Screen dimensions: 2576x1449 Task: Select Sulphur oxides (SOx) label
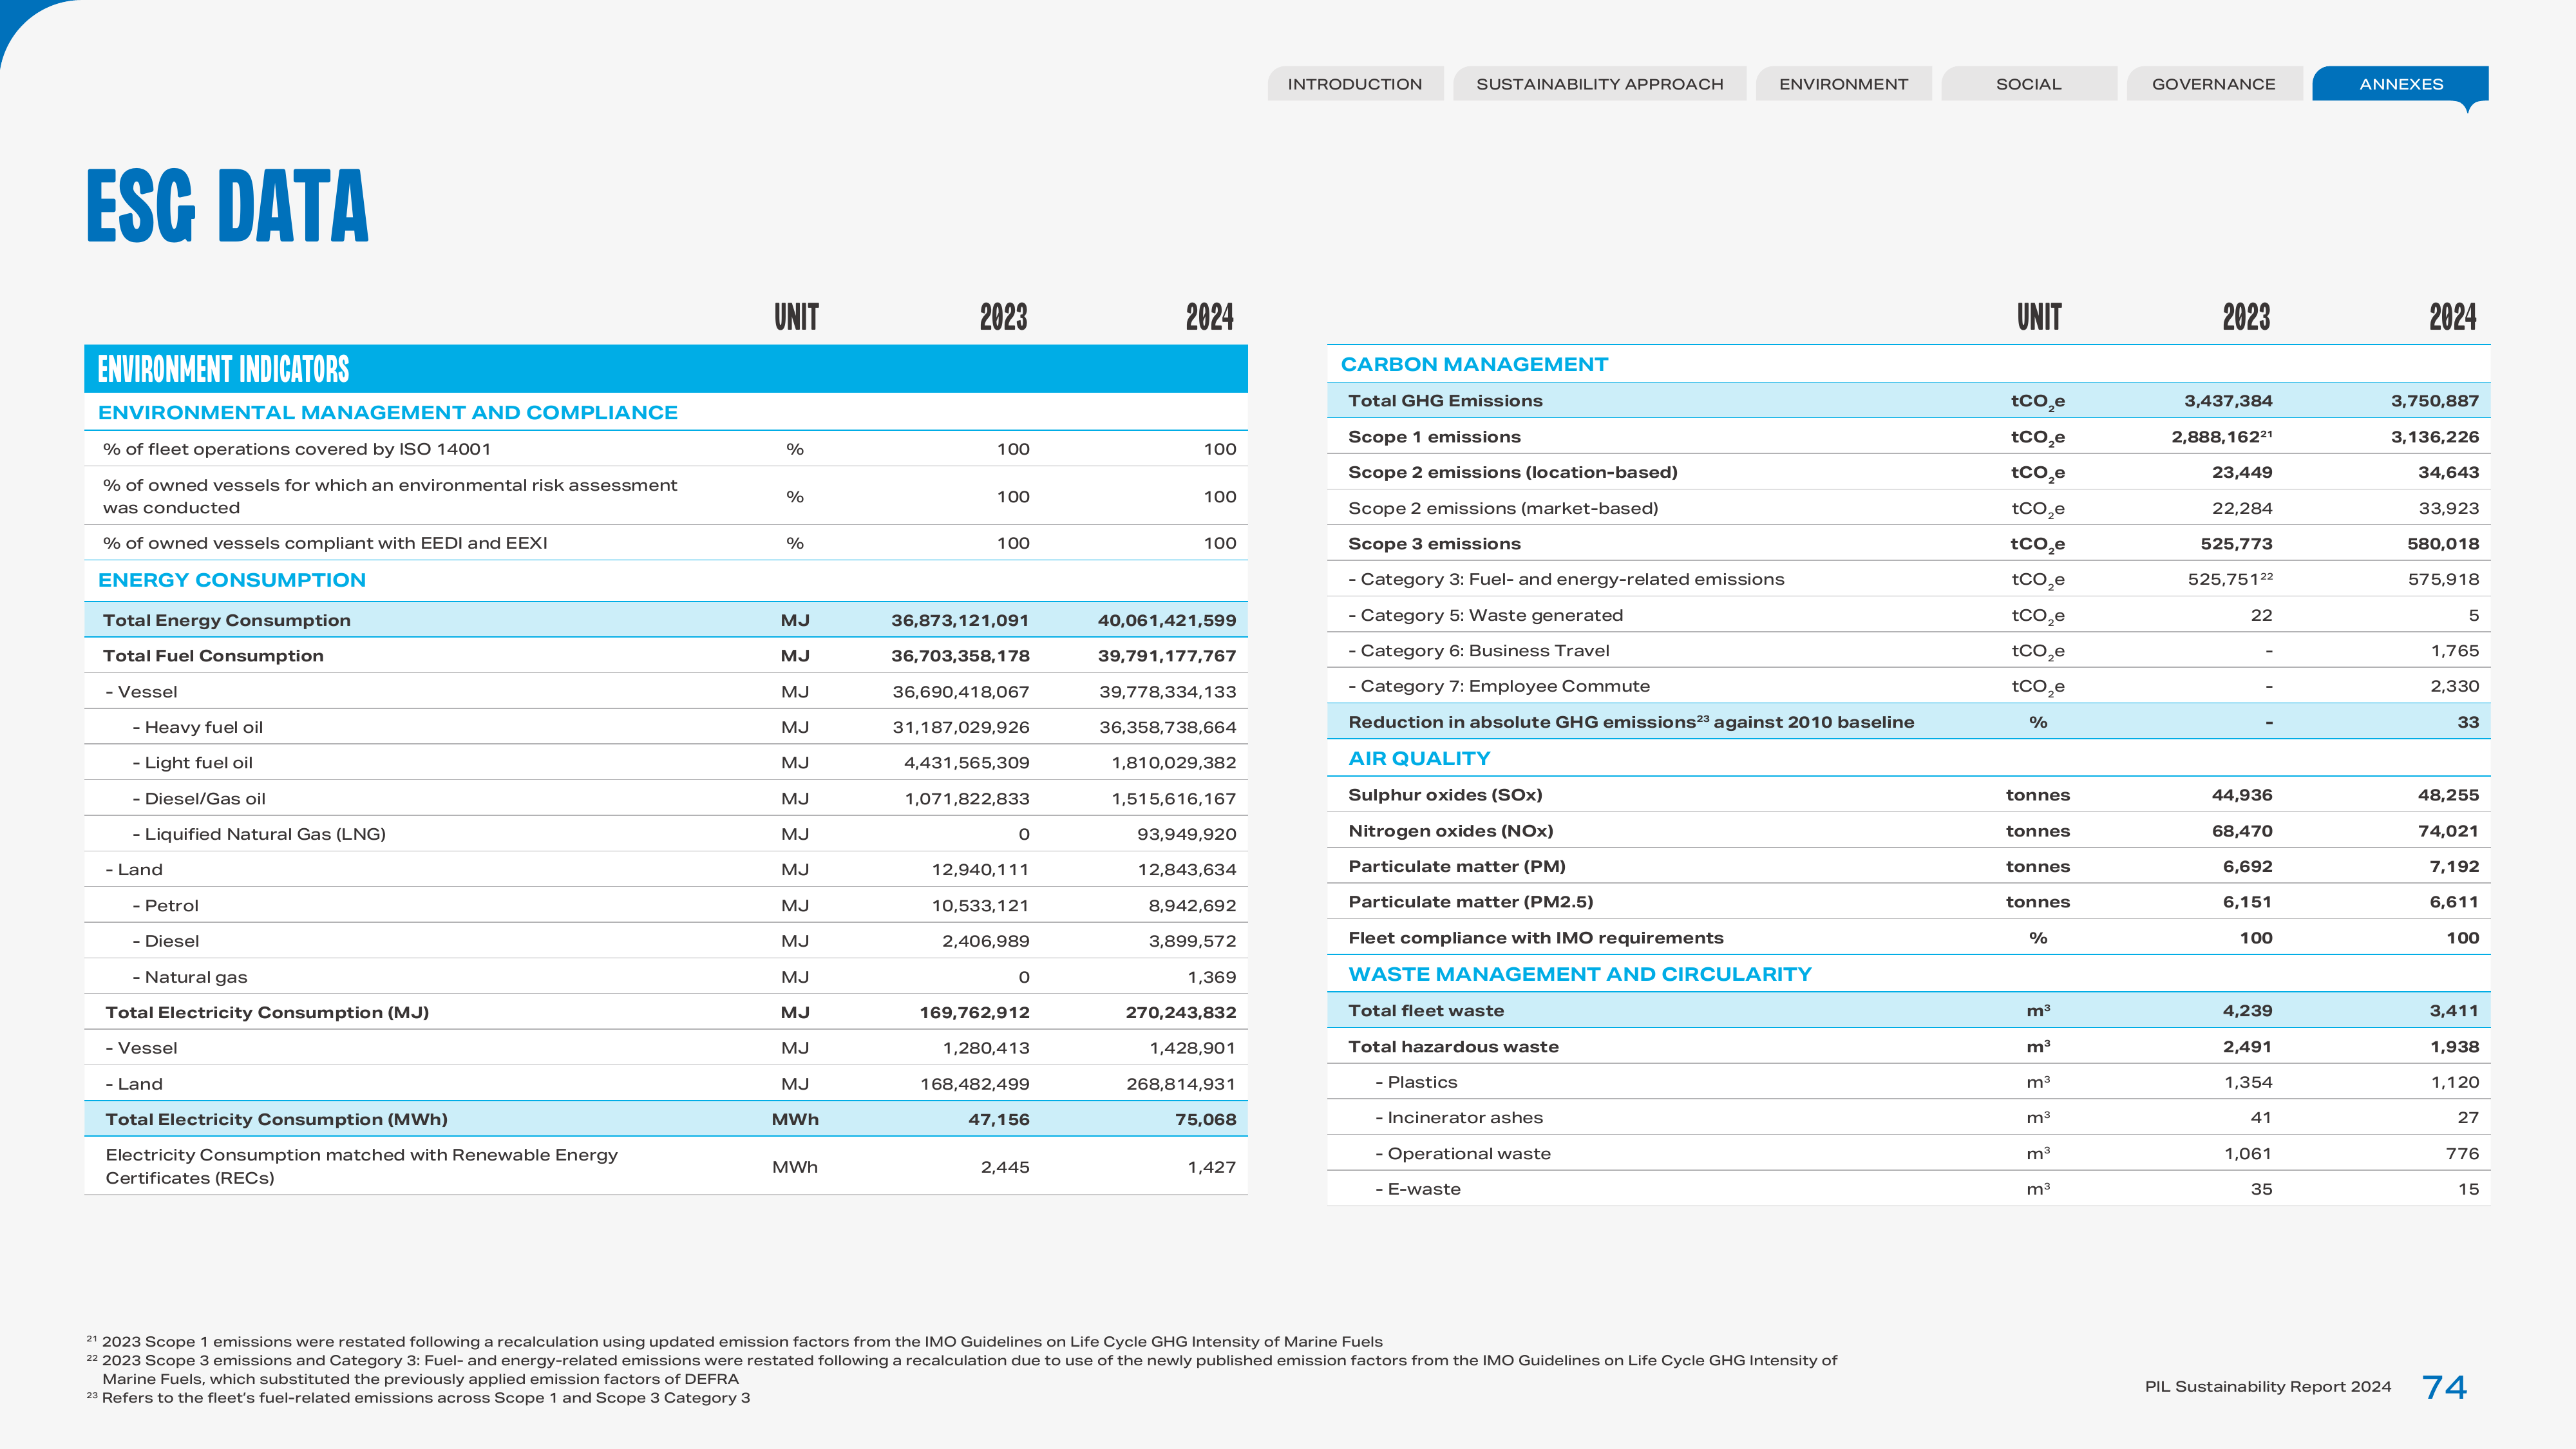pyautogui.click(x=1445, y=795)
